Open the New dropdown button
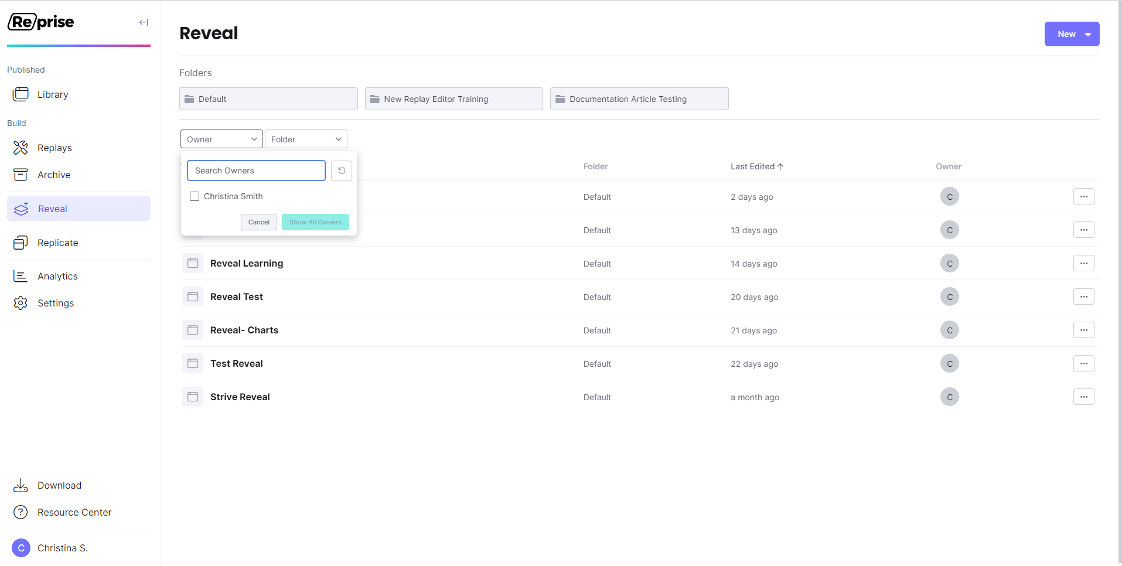1122x566 pixels. click(x=1072, y=34)
